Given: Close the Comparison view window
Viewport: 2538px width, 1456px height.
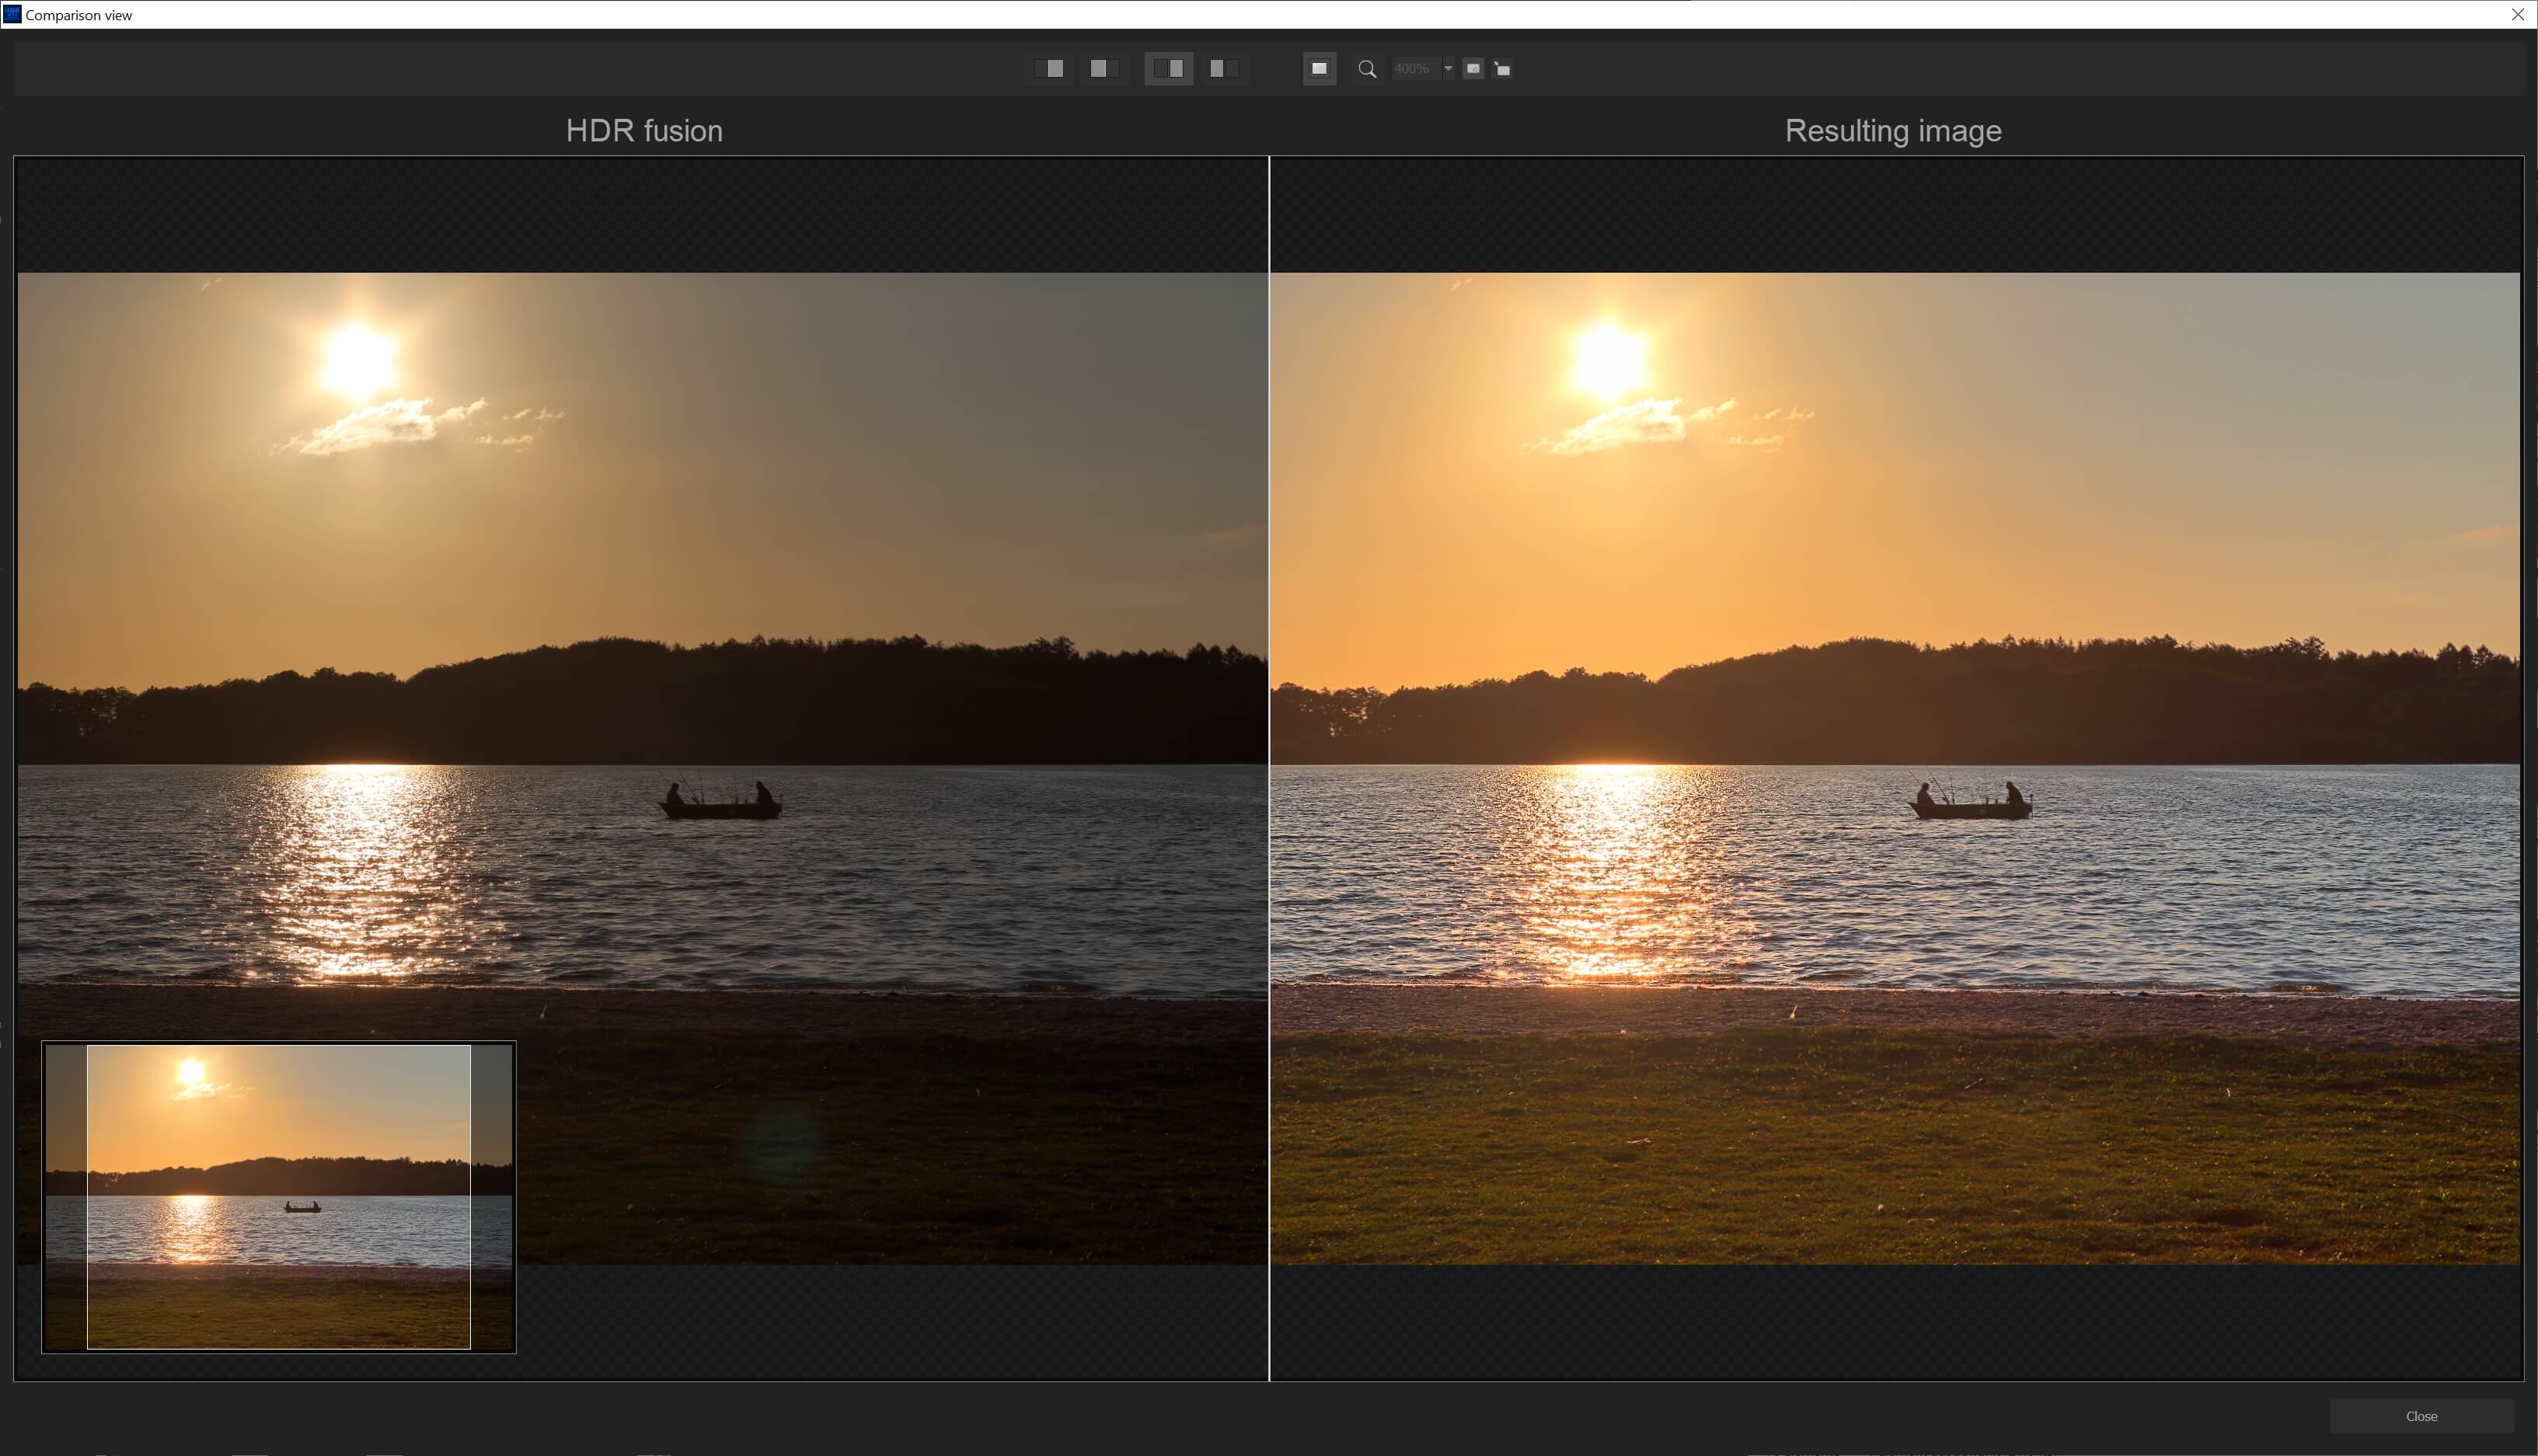Looking at the screenshot, I should (2517, 14).
